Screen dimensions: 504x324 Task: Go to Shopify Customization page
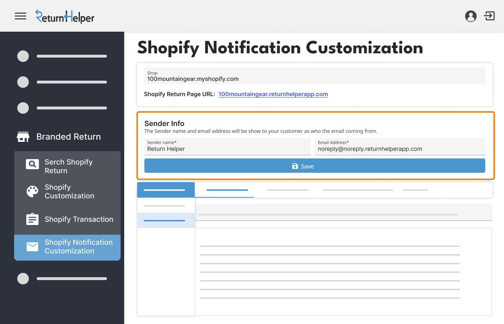[x=67, y=192]
